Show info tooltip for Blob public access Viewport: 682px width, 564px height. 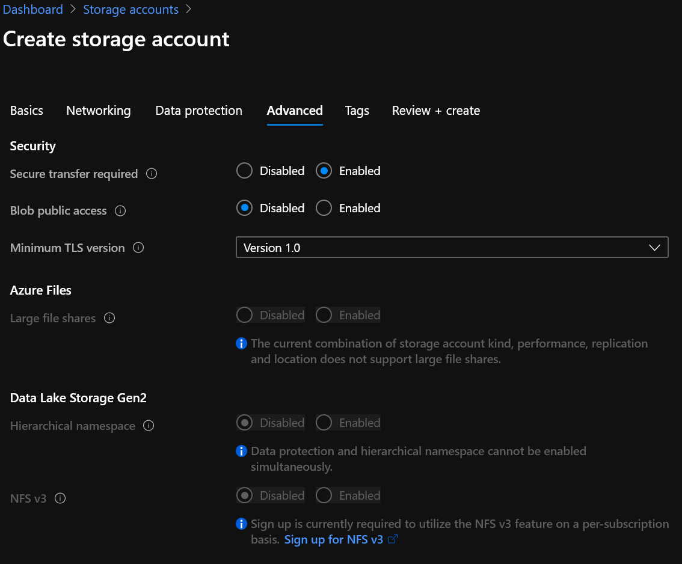[x=120, y=211]
